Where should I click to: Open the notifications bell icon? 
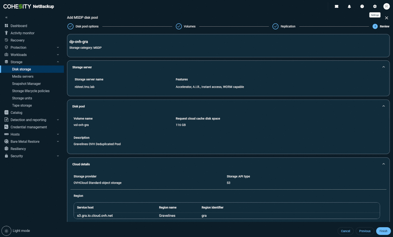(x=349, y=6)
